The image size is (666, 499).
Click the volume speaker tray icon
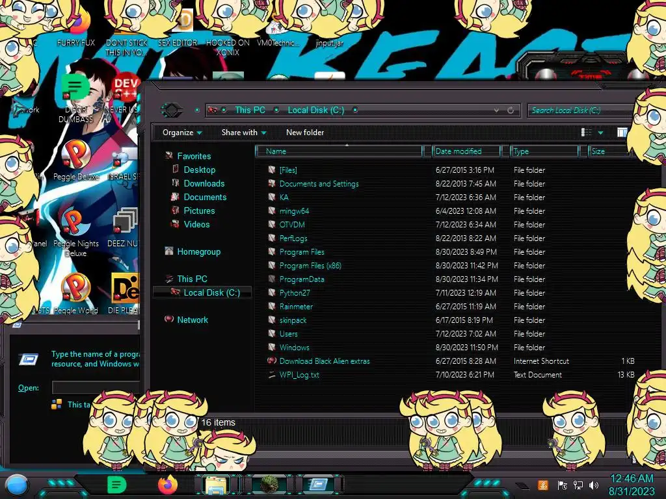click(594, 485)
